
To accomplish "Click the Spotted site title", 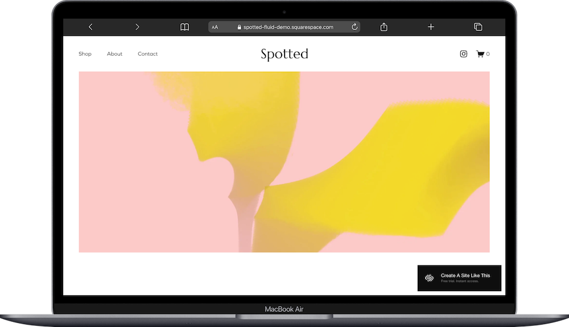I will [x=284, y=54].
